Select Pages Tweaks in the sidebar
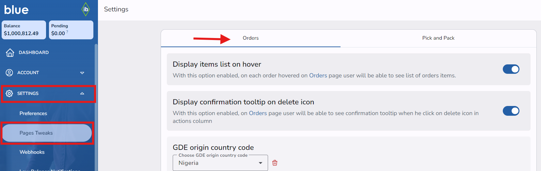Screen dimensions: 541x171 click(x=36, y=133)
